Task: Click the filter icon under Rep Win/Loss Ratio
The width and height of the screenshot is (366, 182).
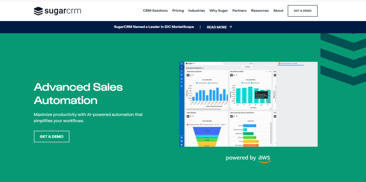Action: point(237,75)
